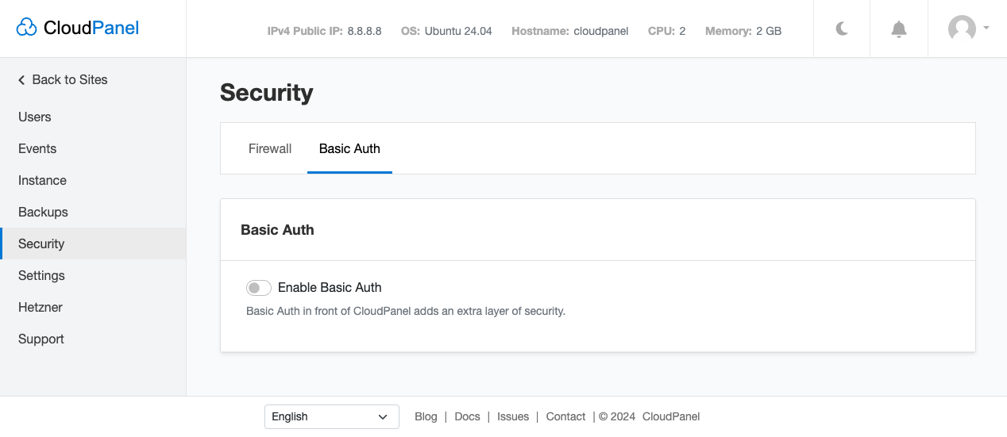Image resolution: width=1007 pixels, height=437 pixels.
Task: Open Users in the sidebar
Action: coord(35,117)
